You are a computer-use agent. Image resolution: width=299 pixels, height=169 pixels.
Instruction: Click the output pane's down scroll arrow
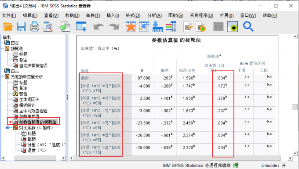pos(295,153)
